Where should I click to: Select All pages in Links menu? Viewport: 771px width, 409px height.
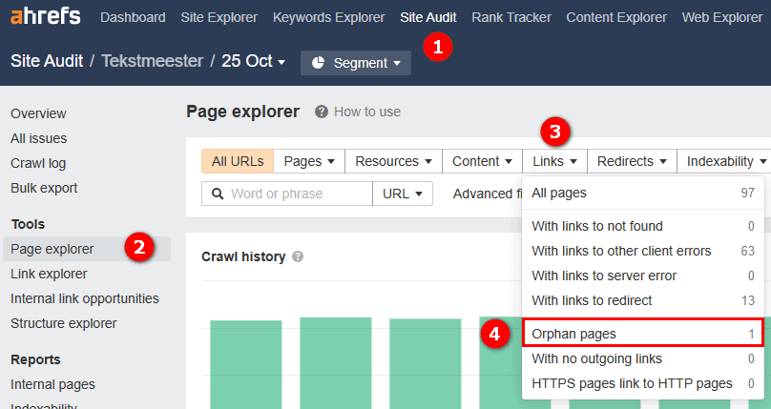(x=643, y=193)
